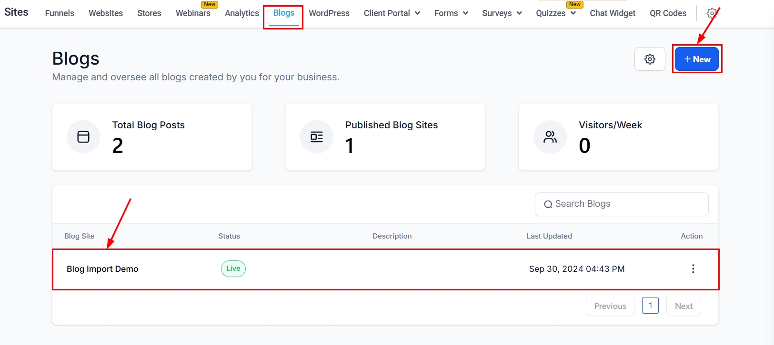Click the Visitors/Week people icon
Viewport: 774px width, 345px height.
point(550,137)
